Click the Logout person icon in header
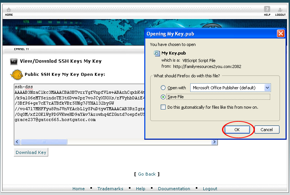Viewport: 290px width, 195px height. tap(280, 10)
